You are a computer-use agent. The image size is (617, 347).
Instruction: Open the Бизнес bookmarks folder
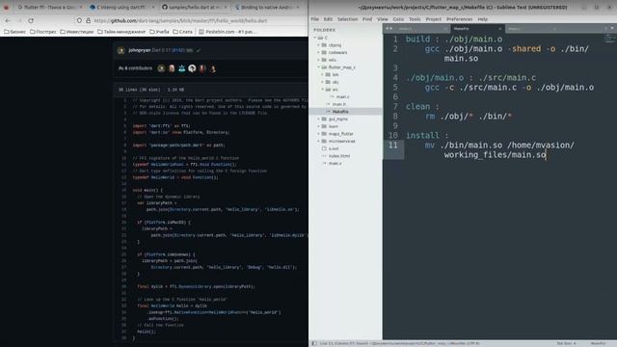[15, 32]
